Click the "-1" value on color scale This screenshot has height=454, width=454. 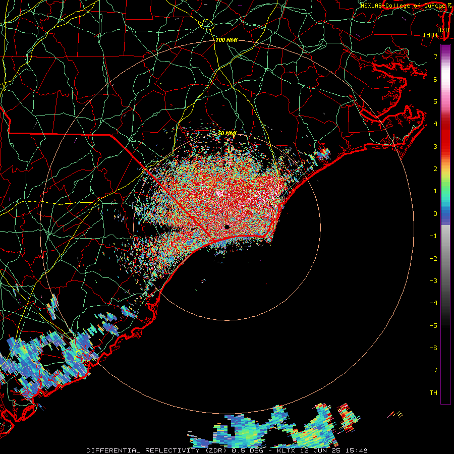point(433,236)
